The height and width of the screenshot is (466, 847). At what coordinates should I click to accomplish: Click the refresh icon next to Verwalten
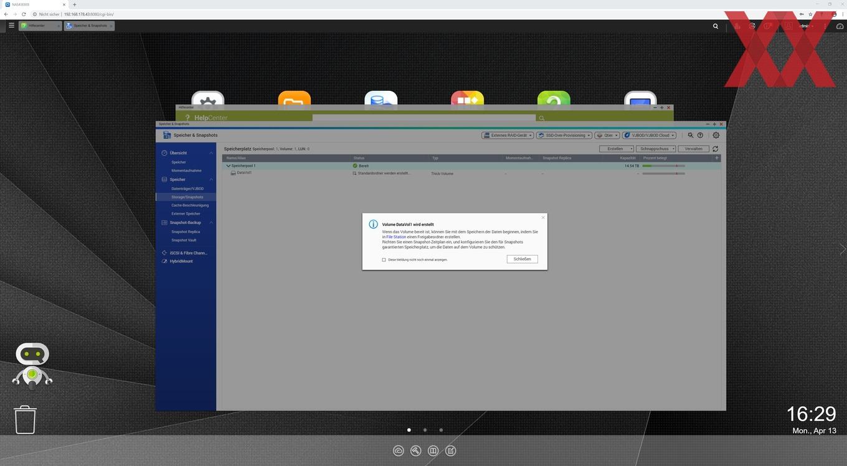click(x=716, y=149)
